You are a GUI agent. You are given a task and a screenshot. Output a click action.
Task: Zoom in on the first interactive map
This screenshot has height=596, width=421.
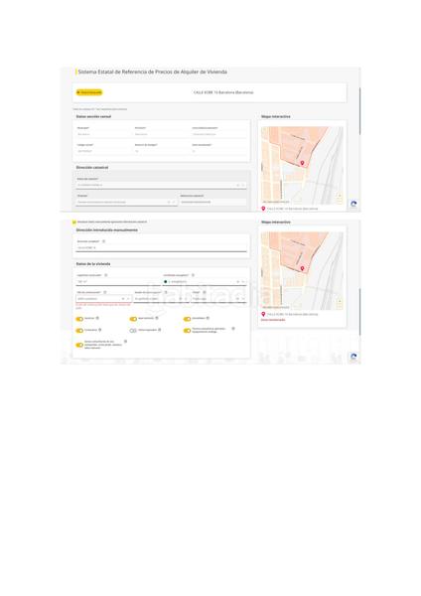pos(340,196)
